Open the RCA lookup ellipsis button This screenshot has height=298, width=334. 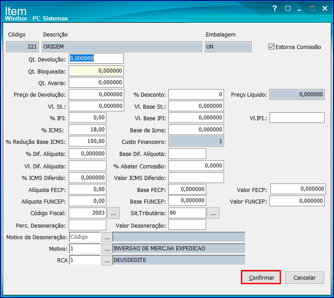[107, 260]
